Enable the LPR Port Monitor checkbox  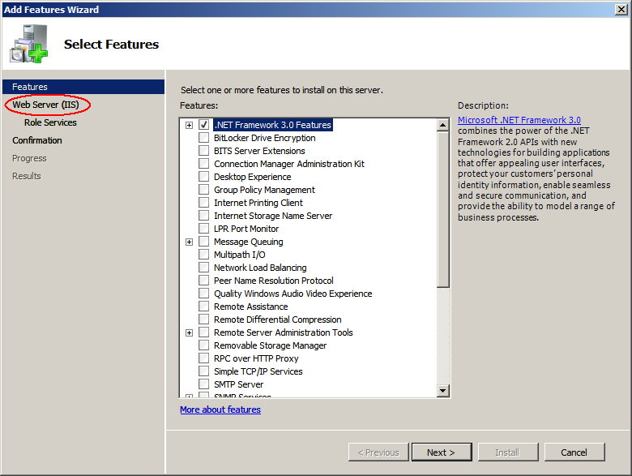(204, 229)
